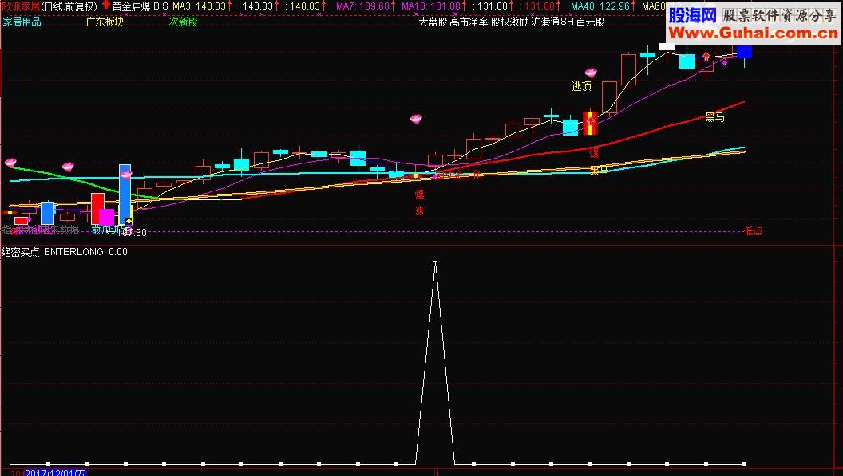Select the white candle at the price peak
The width and height of the screenshot is (843, 476).
pos(667,47)
